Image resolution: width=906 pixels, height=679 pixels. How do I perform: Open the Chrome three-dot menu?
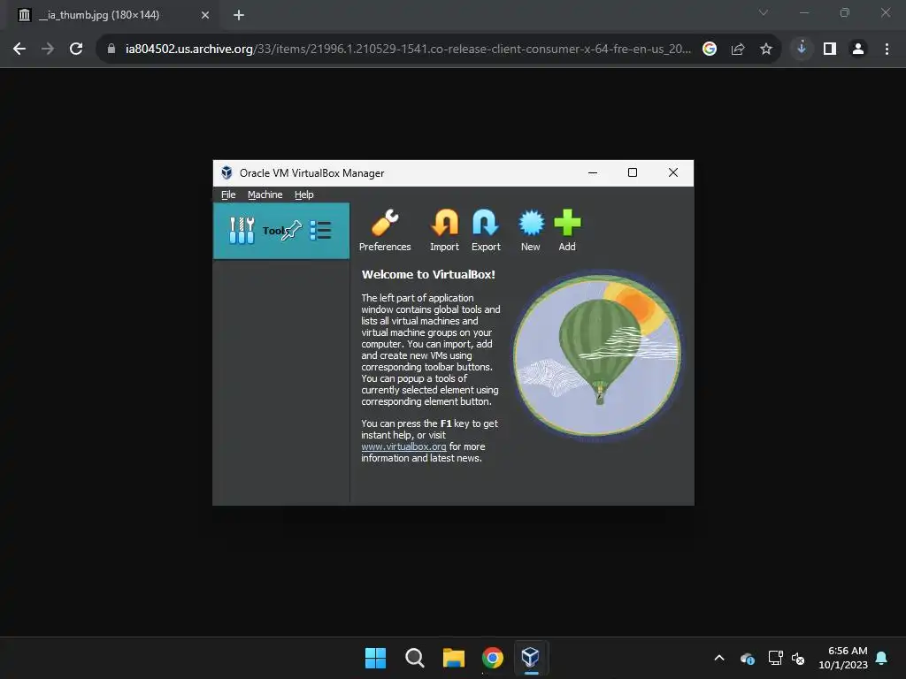[887, 50]
